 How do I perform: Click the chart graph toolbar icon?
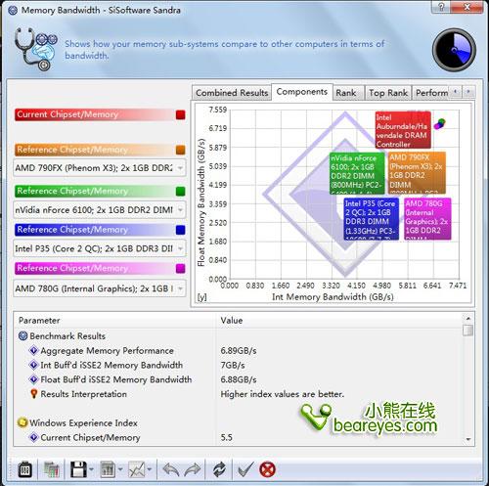pyautogui.click(x=137, y=469)
